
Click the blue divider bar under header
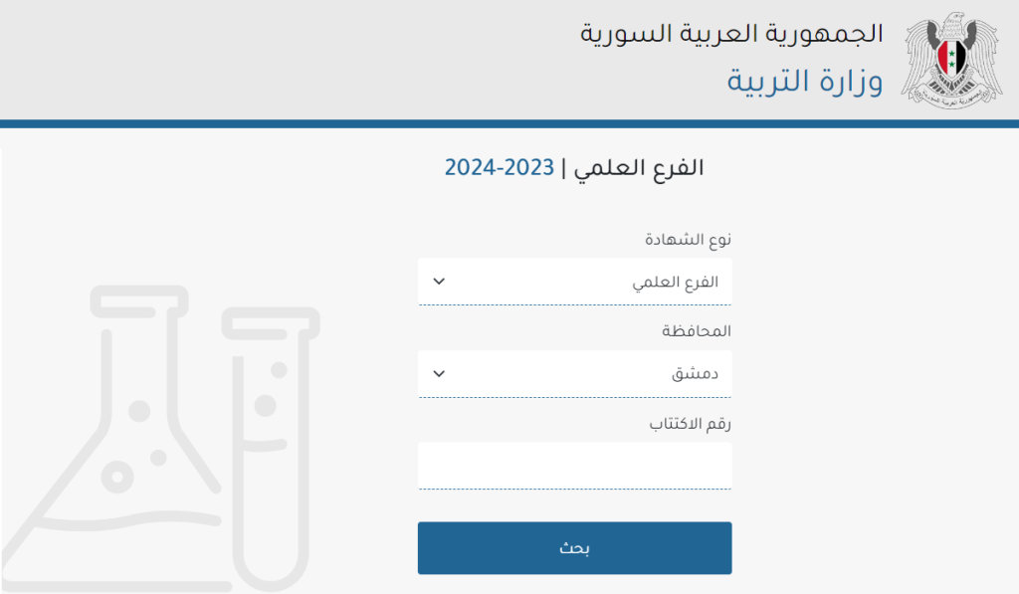pos(509,123)
